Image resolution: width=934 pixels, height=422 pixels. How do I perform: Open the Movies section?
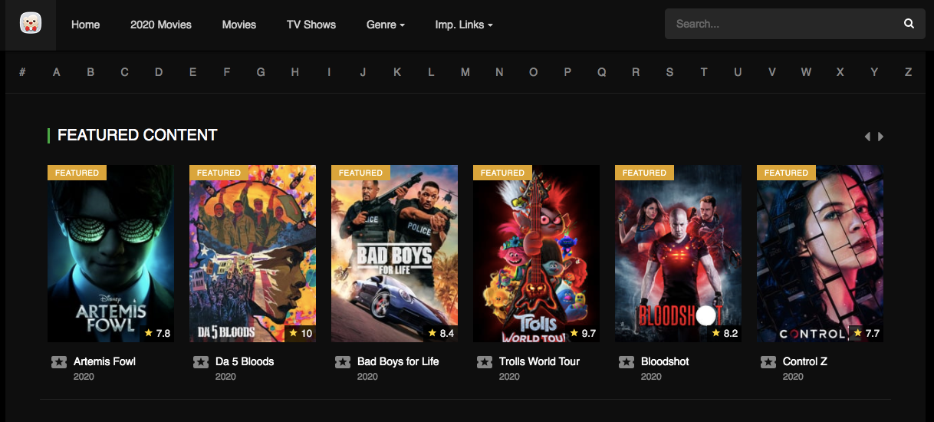(239, 25)
